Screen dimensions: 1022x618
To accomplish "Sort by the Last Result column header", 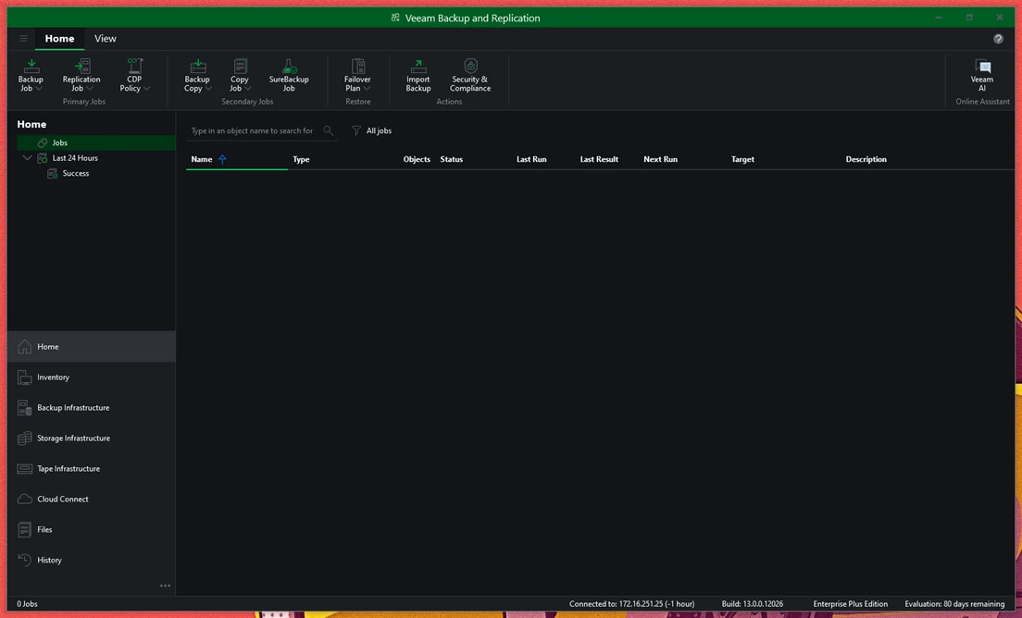I will 599,159.
